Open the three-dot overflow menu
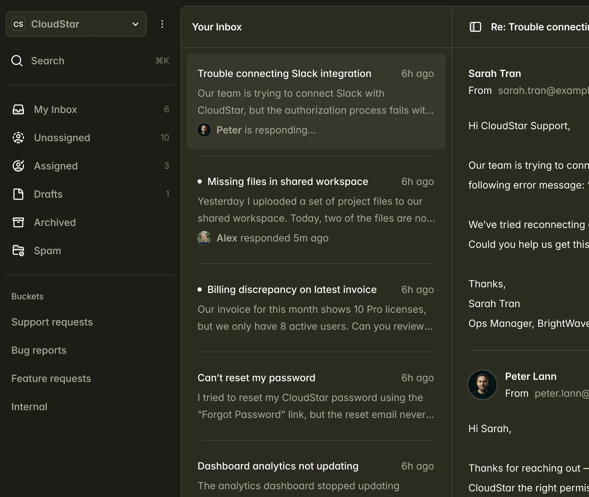This screenshot has width=589, height=497. point(162,24)
